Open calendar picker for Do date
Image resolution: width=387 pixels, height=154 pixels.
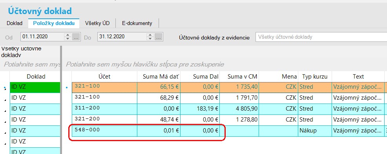tap(158, 37)
